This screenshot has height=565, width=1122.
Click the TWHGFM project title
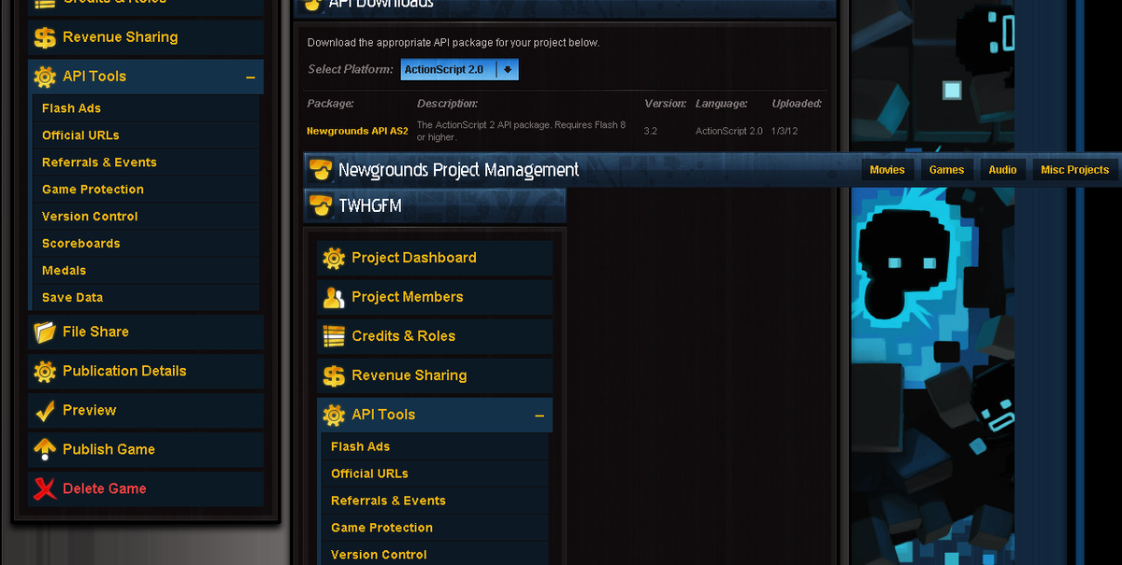[x=370, y=205]
